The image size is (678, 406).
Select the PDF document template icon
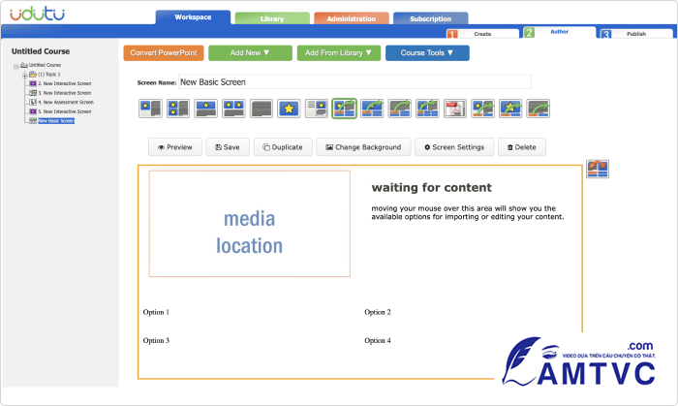pyautogui.click(x=455, y=109)
